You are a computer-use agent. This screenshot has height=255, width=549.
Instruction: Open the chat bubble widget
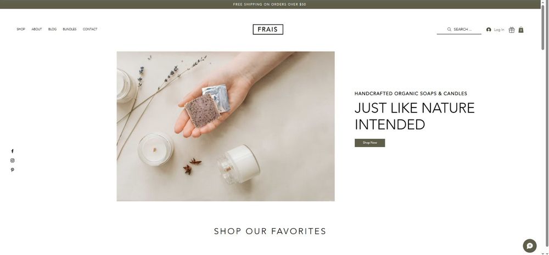[530, 246]
